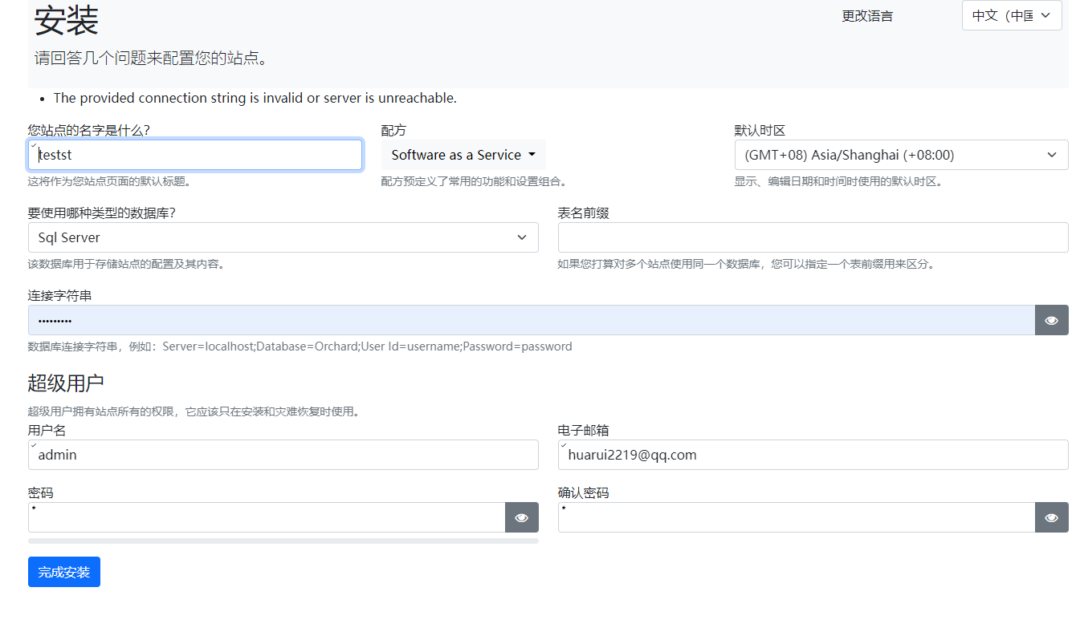Click the site name field containing teststt

point(194,154)
